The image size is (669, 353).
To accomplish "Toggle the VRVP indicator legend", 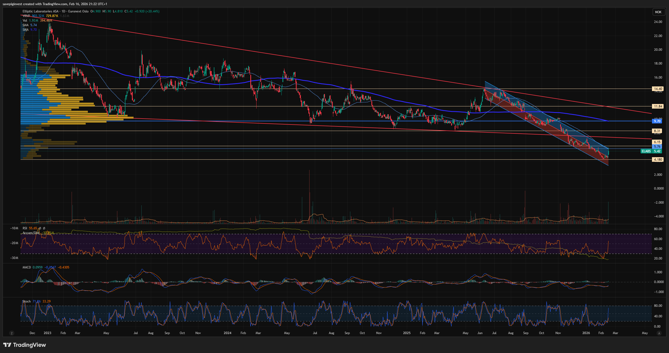I will tap(26, 16).
